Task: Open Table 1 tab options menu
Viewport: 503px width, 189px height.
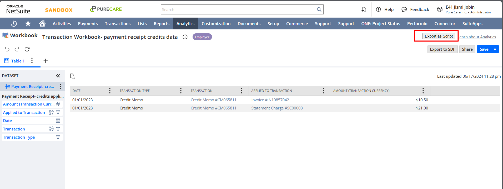Action: (x=32, y=61)
